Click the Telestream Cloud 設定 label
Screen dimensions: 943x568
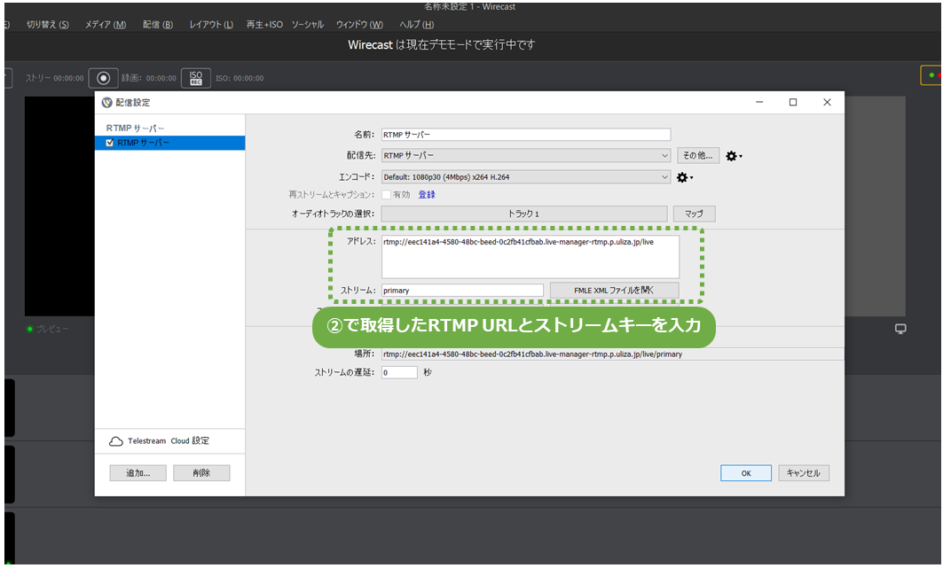(x=169, y=441)
